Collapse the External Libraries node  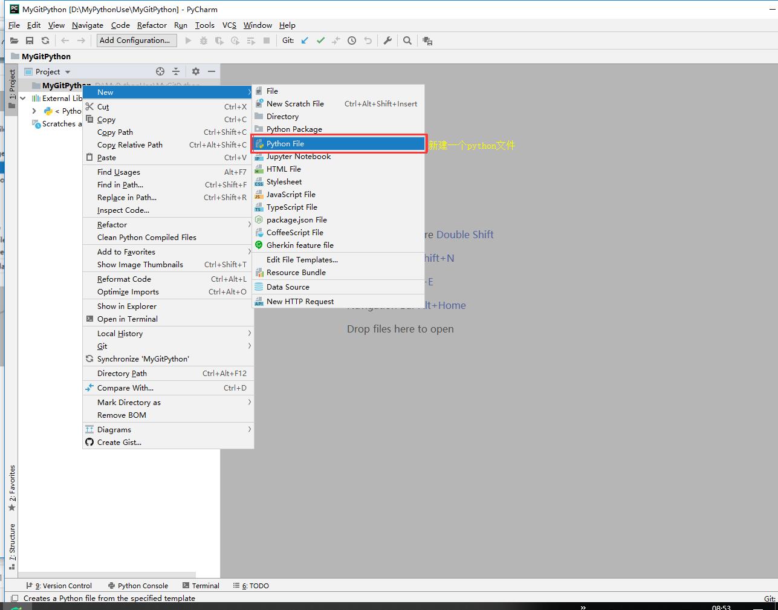coord(23,98)
